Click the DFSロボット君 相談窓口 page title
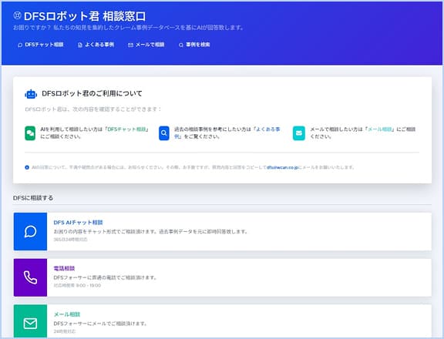Viewport: 444px width, 339px height. (x=85, y=16)
